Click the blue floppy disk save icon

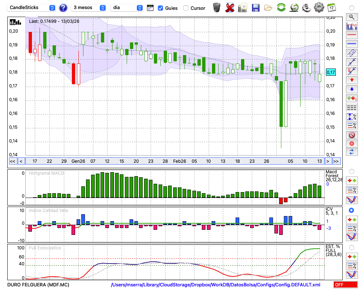point(256,7)
